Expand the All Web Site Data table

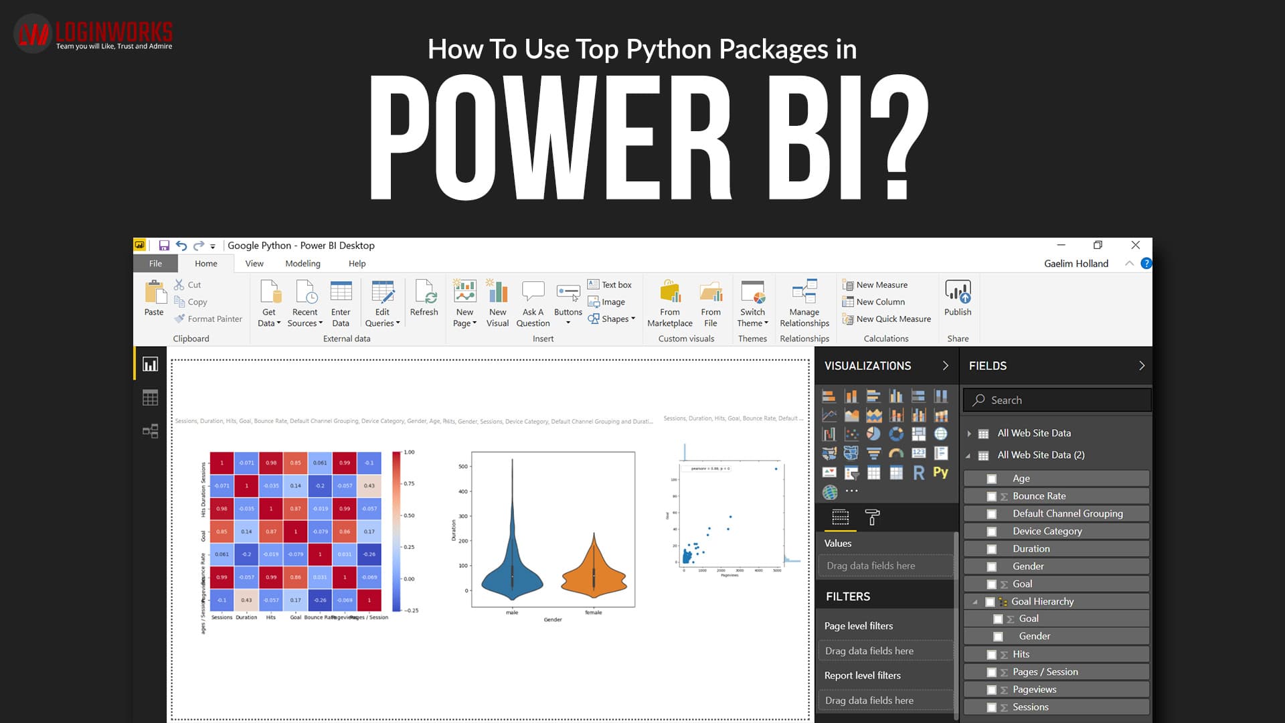[x=970, y=433]
